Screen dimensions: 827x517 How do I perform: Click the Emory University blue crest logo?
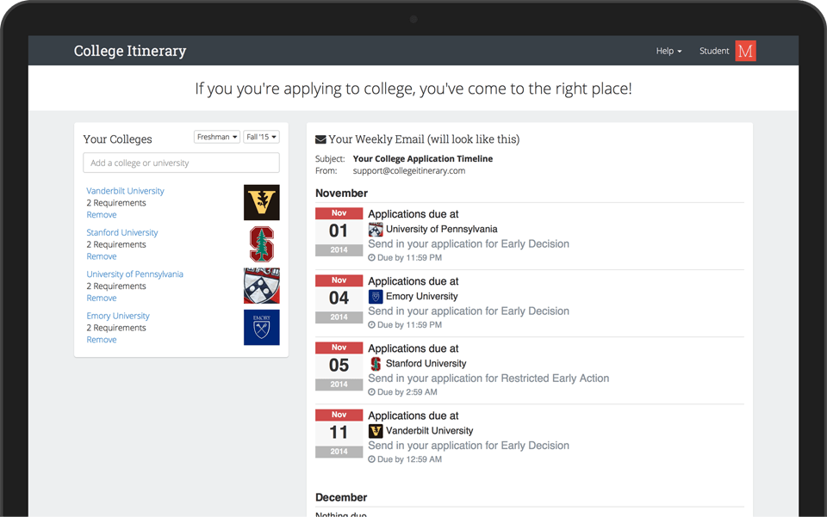click(261, 328)
